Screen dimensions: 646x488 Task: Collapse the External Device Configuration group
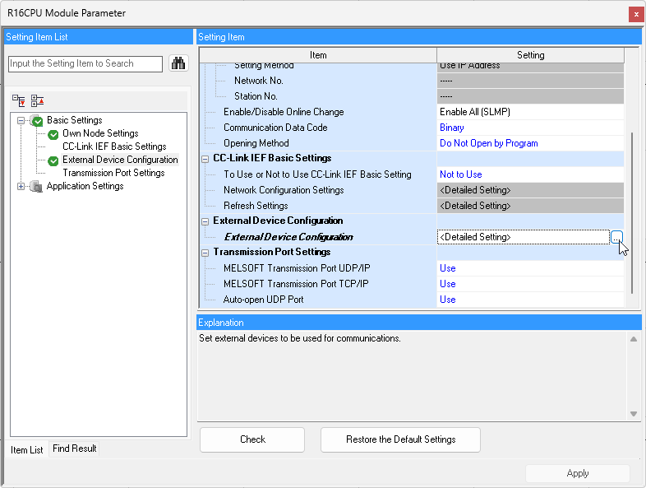pyautogui.click(x=205, y=221)
